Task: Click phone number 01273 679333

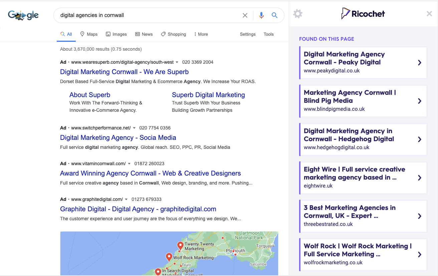Action: point(147,199)
